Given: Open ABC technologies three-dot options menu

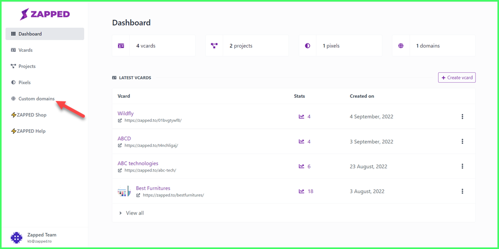Looking at the screenshot, I should (x=462, y=166).
